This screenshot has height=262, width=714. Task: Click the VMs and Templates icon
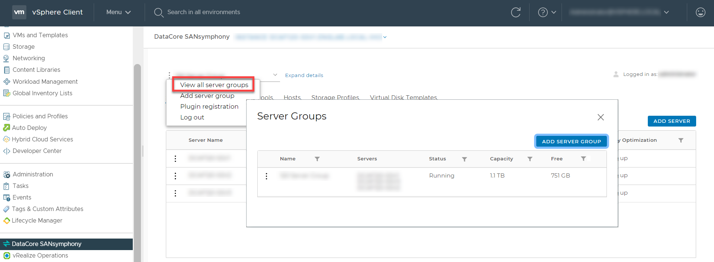(x=7, y=35)
